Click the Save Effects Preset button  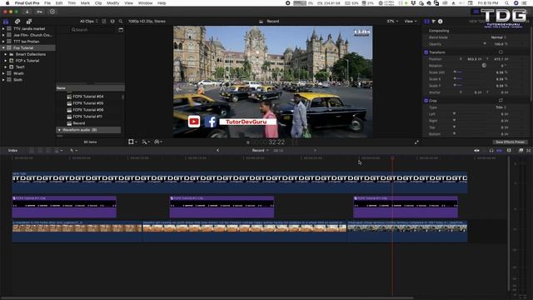click(510, 142)
